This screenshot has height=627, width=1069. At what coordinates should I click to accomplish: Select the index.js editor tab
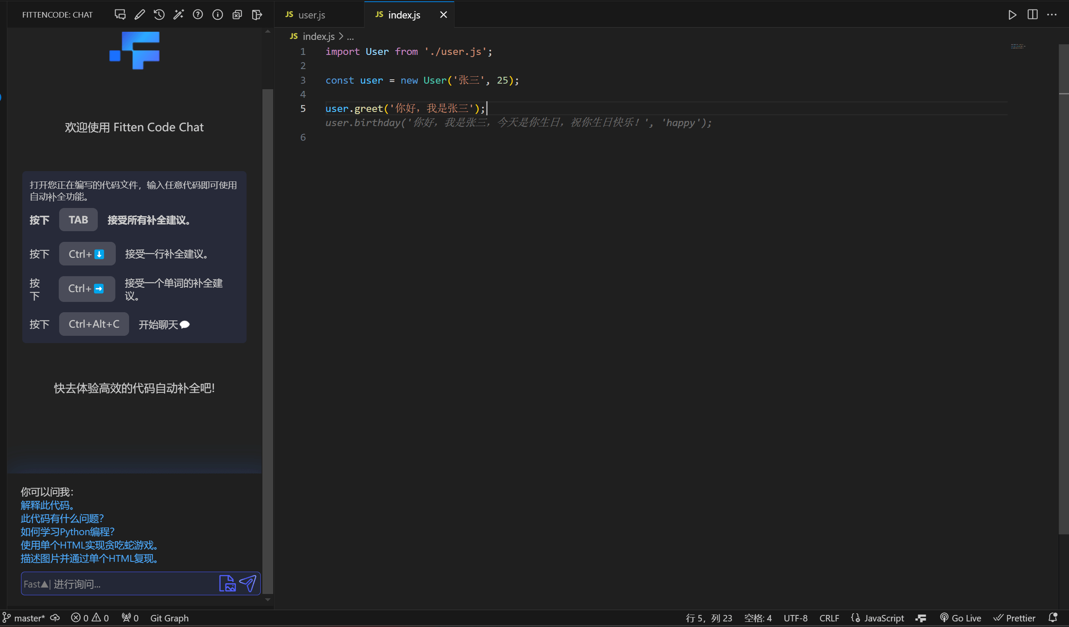tap(404, 15)
